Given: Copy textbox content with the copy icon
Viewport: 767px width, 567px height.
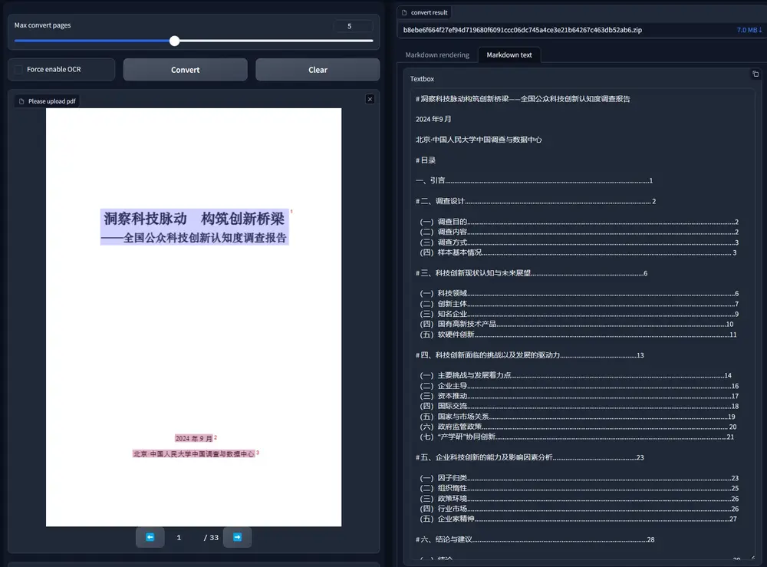Looking at the screenshot, I should click(755, 74).
